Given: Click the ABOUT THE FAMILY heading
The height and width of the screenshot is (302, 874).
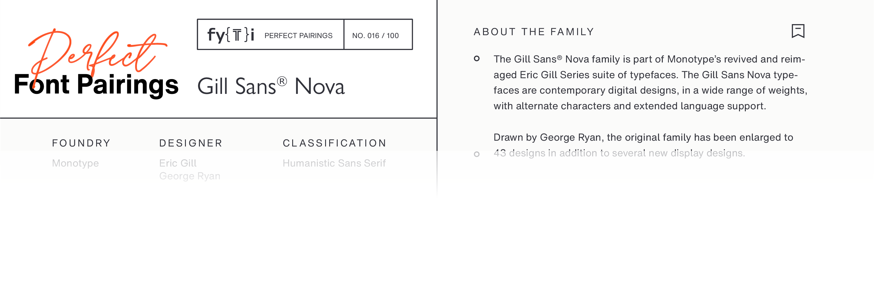Looking at the screenshot, I should (x=534, y=32).
